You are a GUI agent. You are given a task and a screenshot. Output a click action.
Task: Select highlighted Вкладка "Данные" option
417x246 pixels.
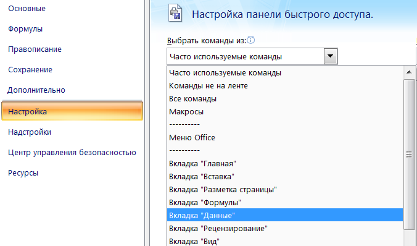(x=285, y=216)
